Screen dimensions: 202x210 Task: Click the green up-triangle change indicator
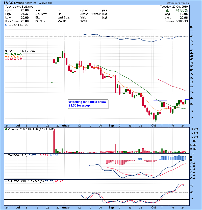167,10
